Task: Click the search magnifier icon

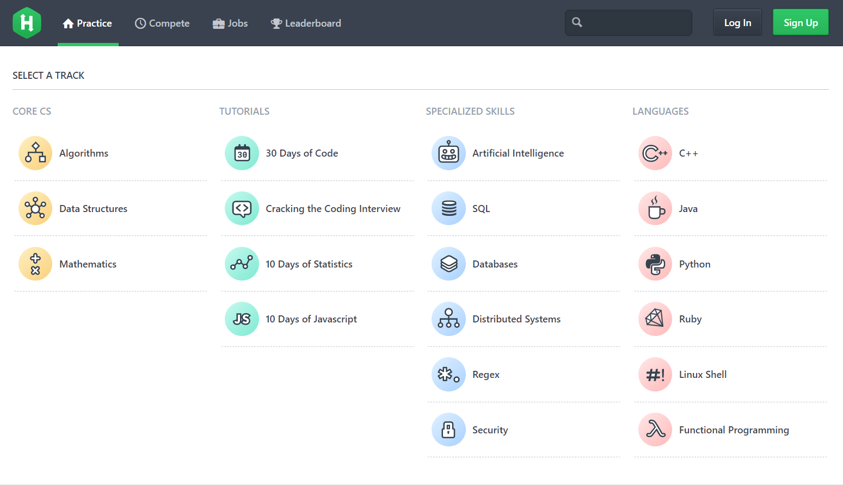Action: click(577, 22)
